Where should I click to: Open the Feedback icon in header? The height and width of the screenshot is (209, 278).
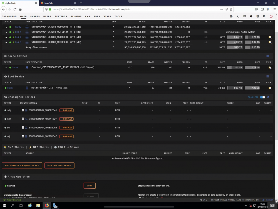coord(244,16)
